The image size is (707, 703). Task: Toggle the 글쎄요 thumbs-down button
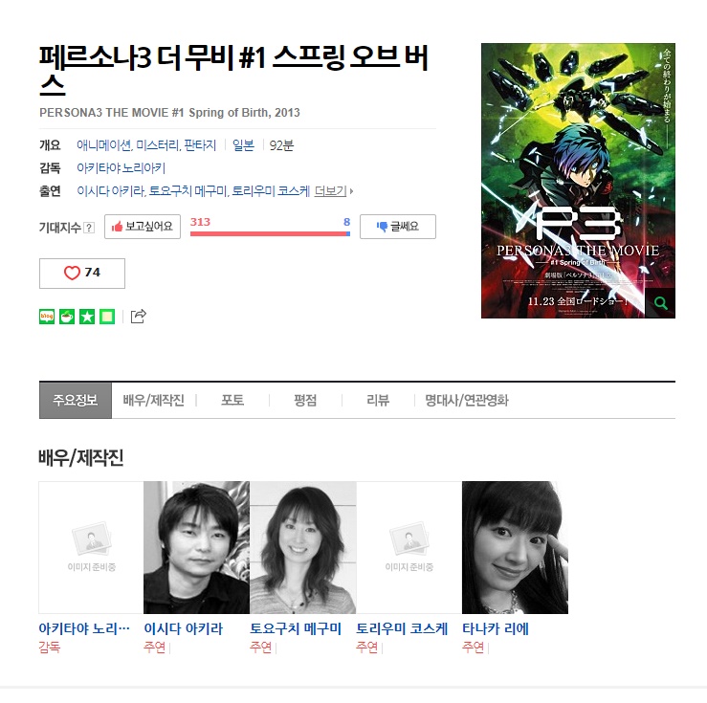398,227
